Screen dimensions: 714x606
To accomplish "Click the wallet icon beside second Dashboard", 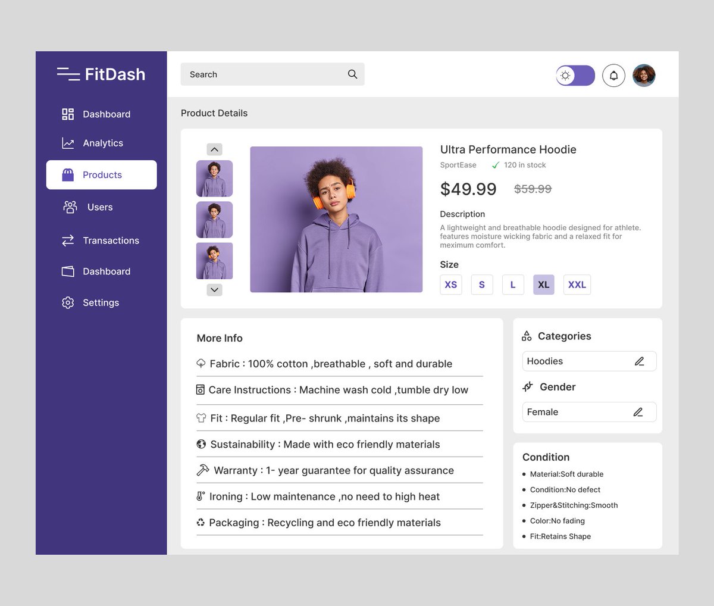I will tap(68, 271).
